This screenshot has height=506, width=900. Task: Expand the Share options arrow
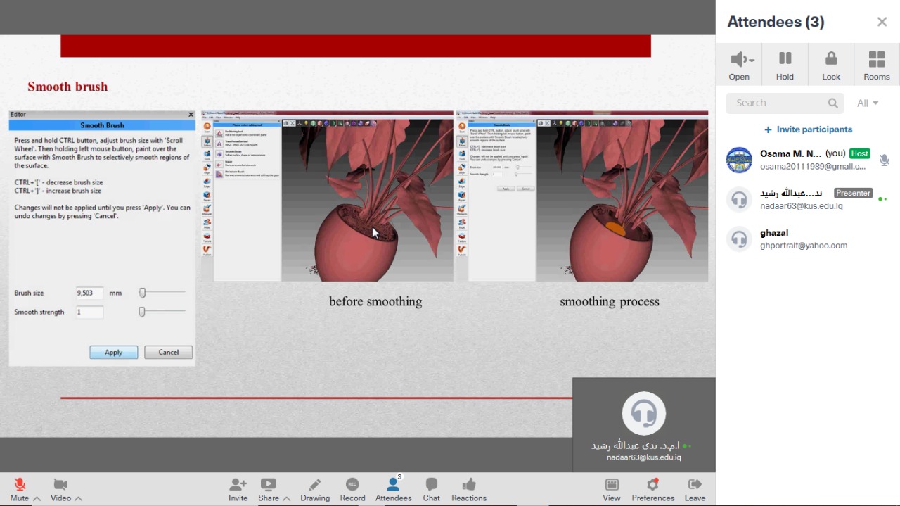[287, 498]
